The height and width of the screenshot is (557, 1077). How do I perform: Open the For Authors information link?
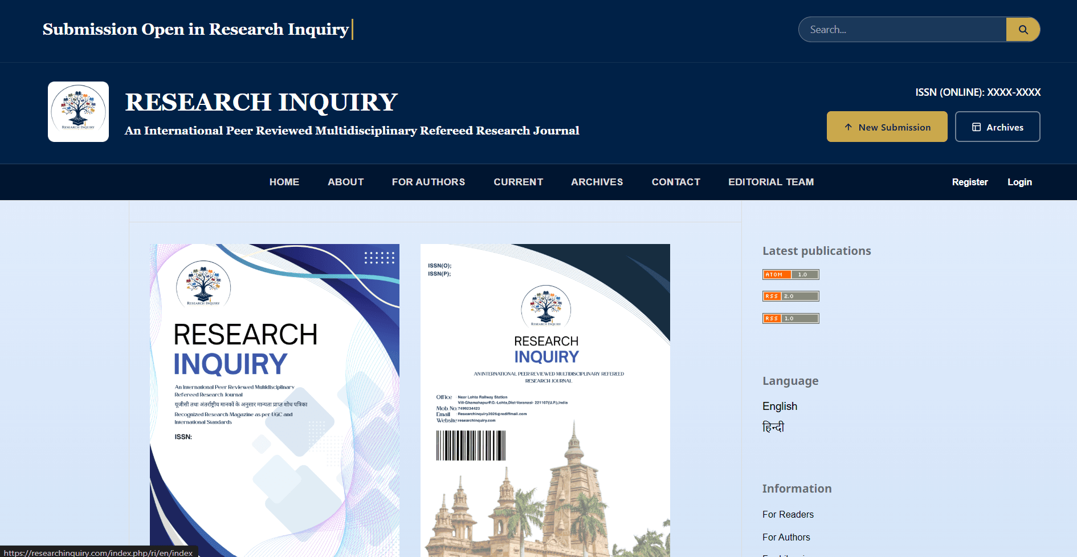click(x=786, y=537)
